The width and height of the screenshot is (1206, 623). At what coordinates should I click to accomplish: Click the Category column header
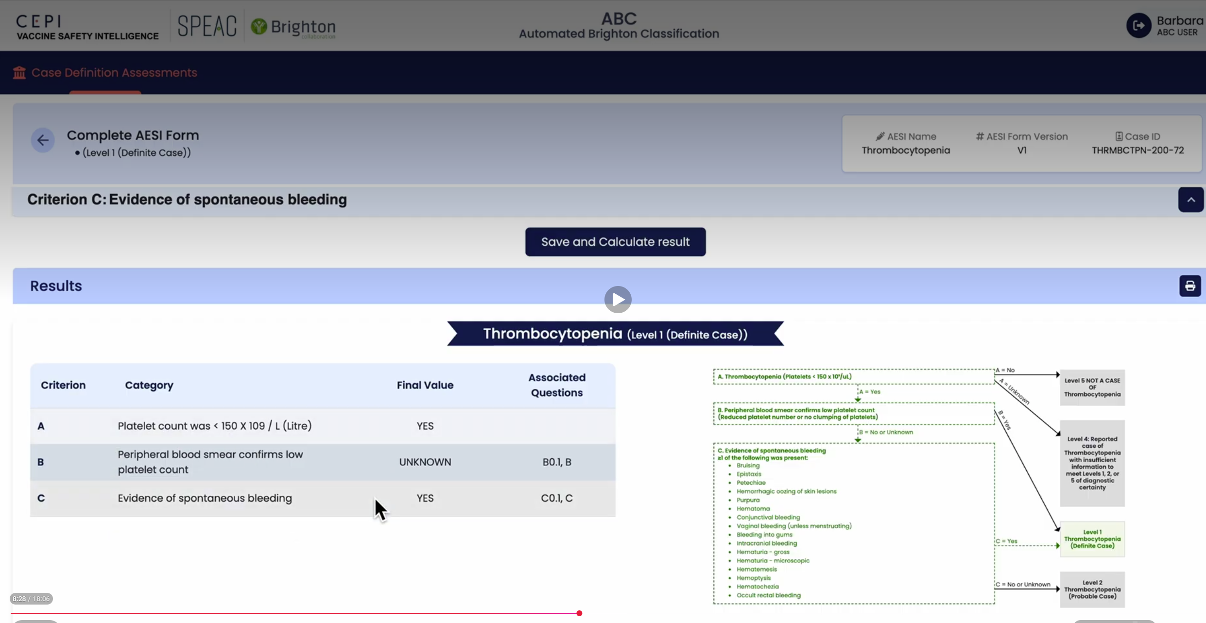pyautogui.click(x=149, y=385)
